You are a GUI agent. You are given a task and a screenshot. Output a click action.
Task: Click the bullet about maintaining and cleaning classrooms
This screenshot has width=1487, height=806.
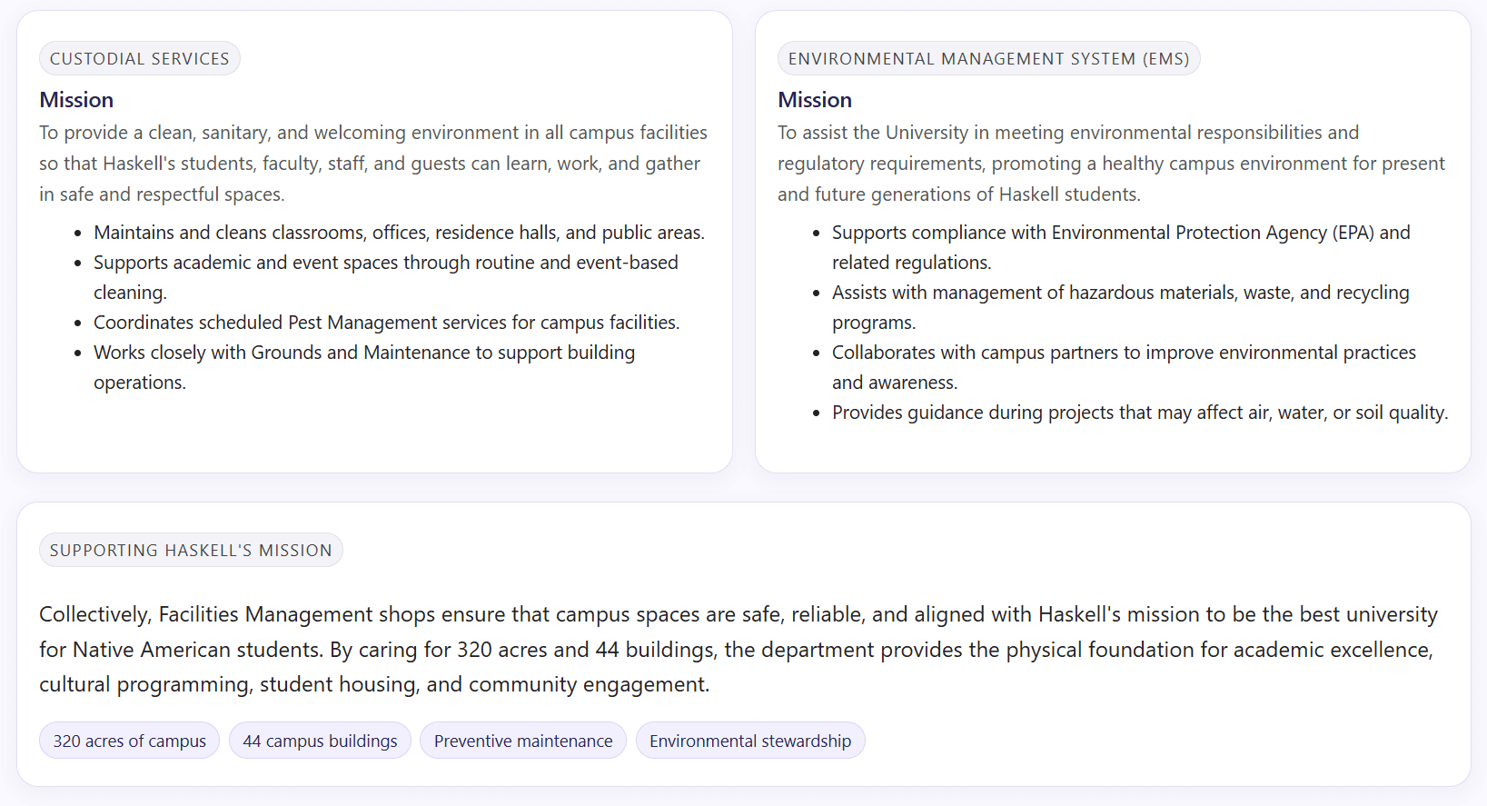[399, 233]
